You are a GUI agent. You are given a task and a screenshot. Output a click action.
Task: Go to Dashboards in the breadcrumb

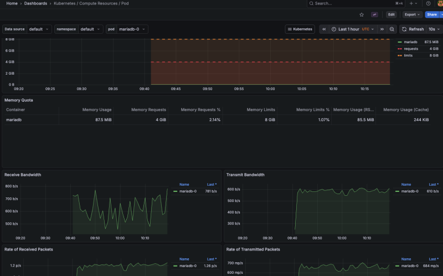(35, 3)
